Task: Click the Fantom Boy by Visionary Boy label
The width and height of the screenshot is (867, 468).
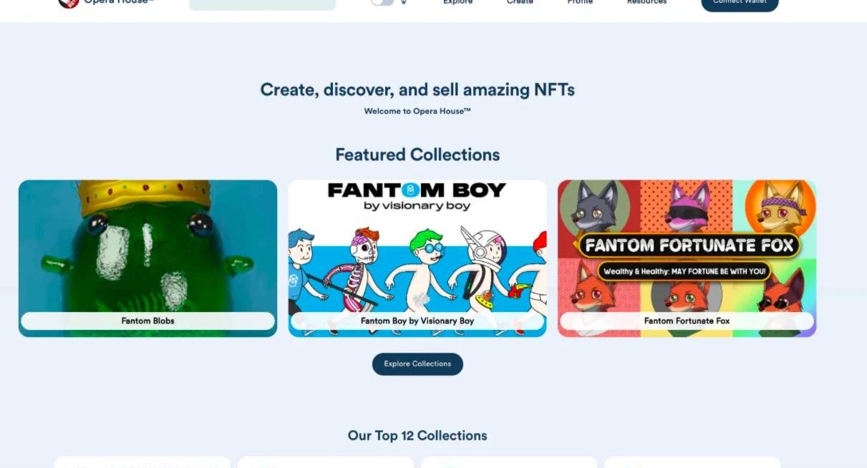Action: point(417,321)
